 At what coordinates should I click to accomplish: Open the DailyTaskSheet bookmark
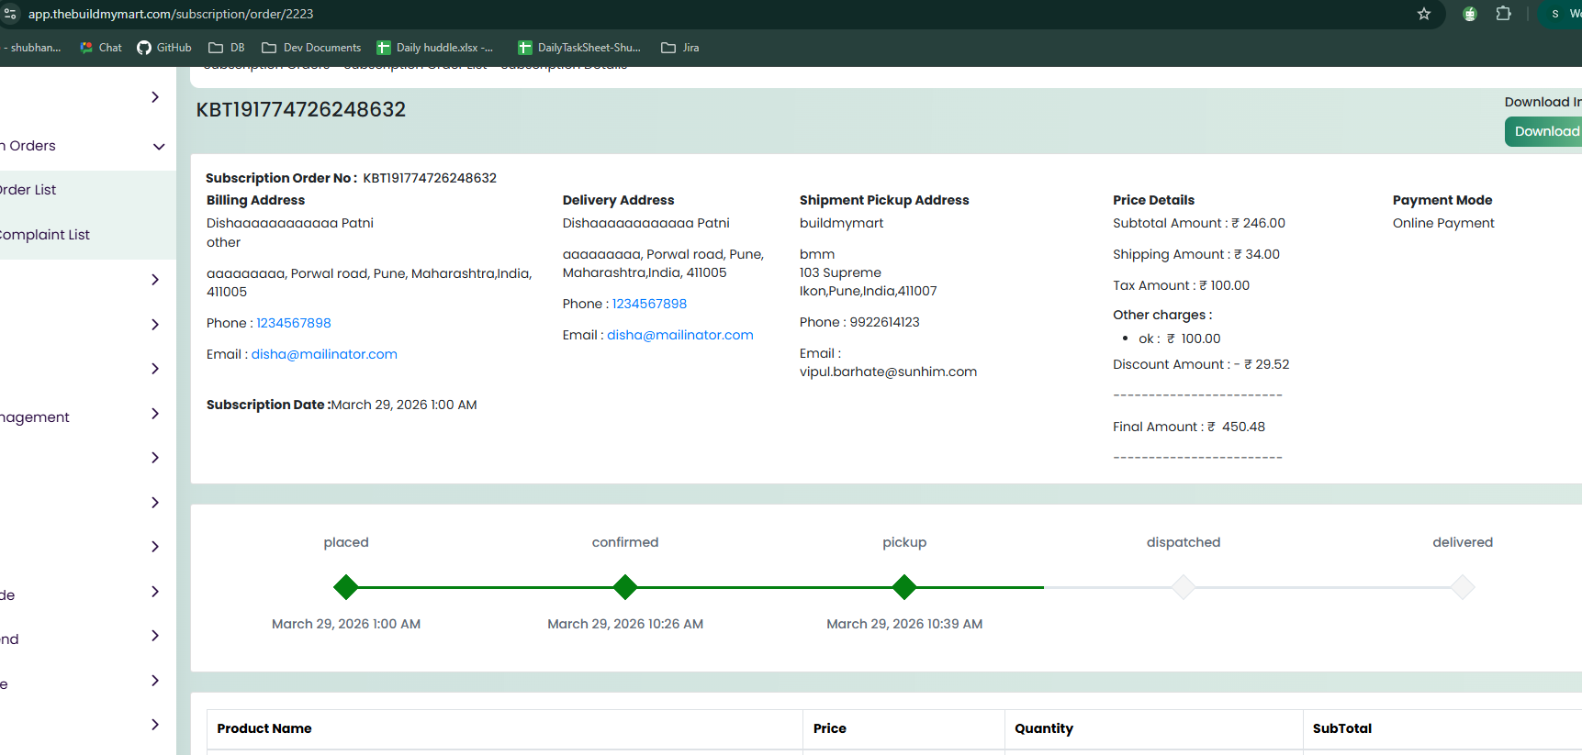[x=579, y=48]
